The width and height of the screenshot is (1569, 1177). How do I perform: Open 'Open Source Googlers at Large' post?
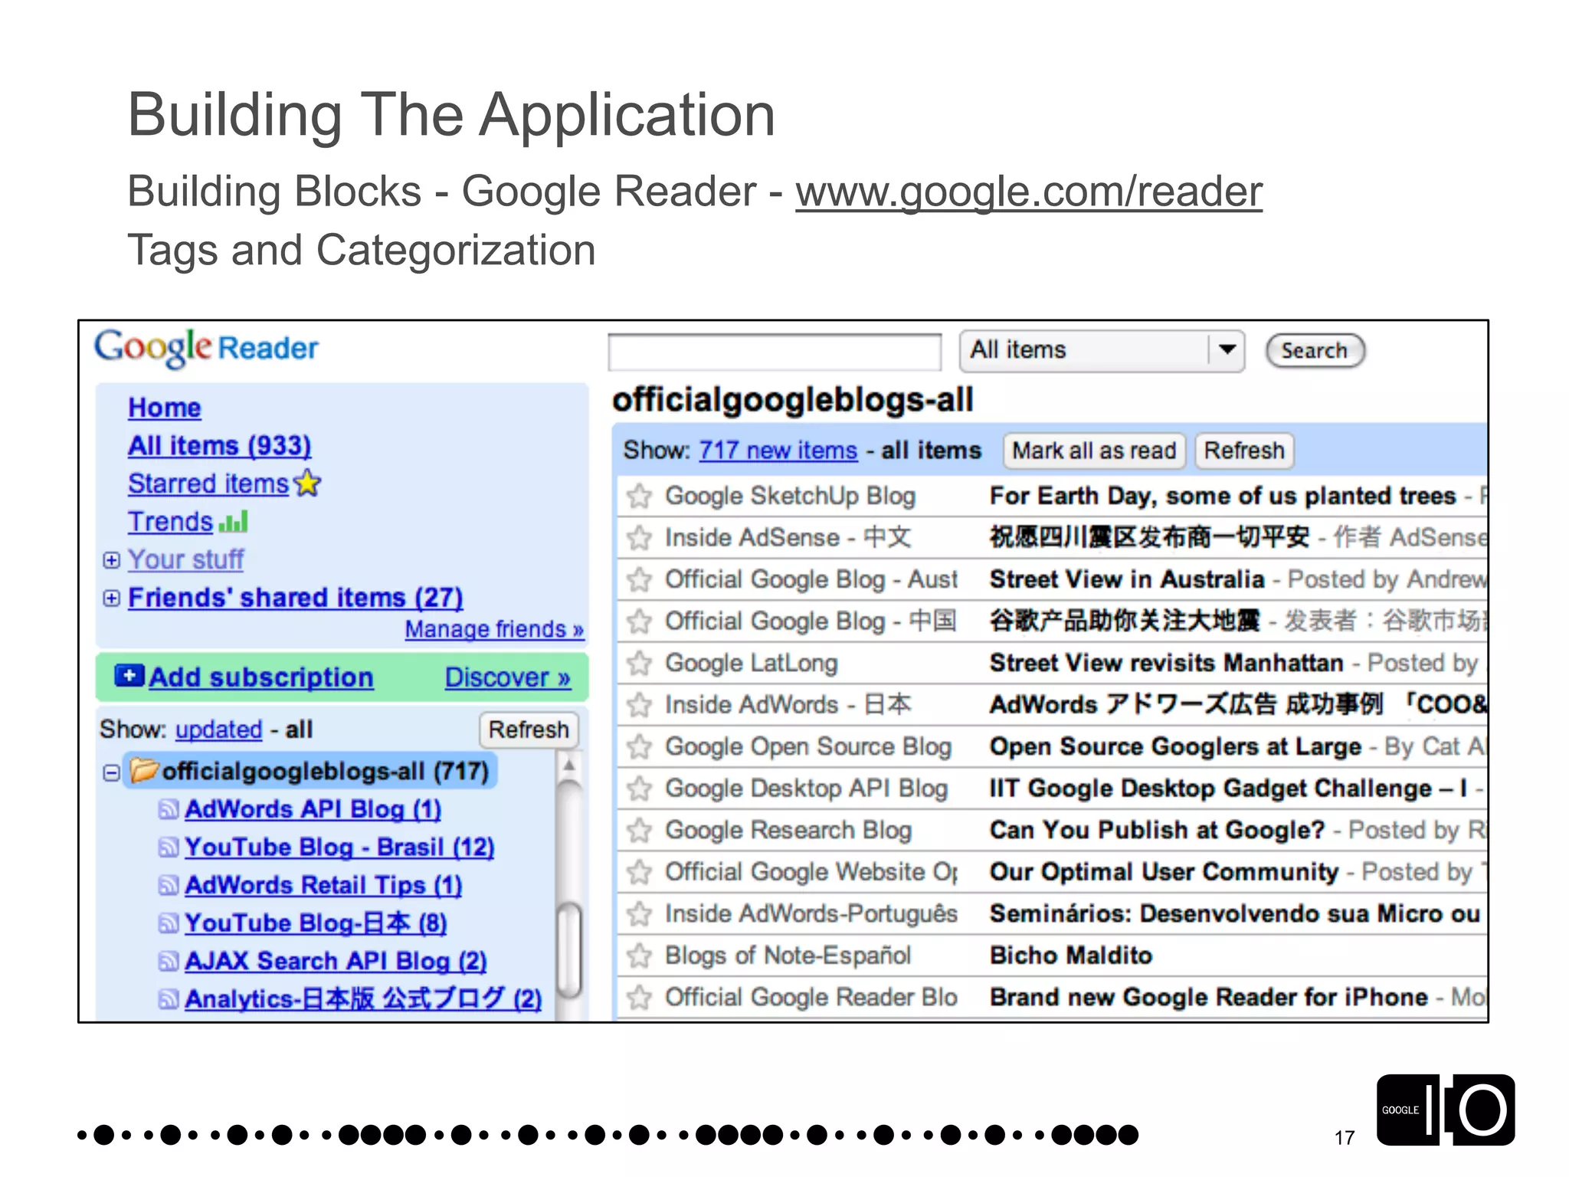(1175, 746)
